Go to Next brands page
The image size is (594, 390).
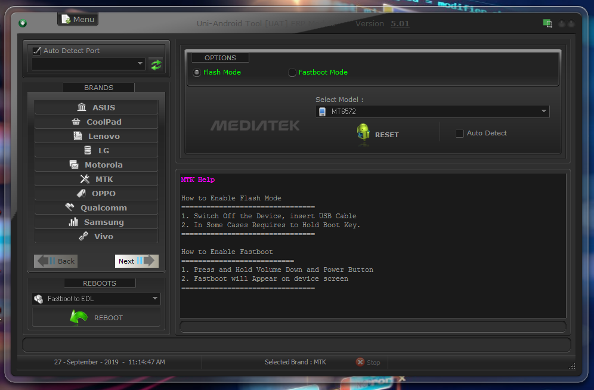pyautogui.click(x=137, y=261)
